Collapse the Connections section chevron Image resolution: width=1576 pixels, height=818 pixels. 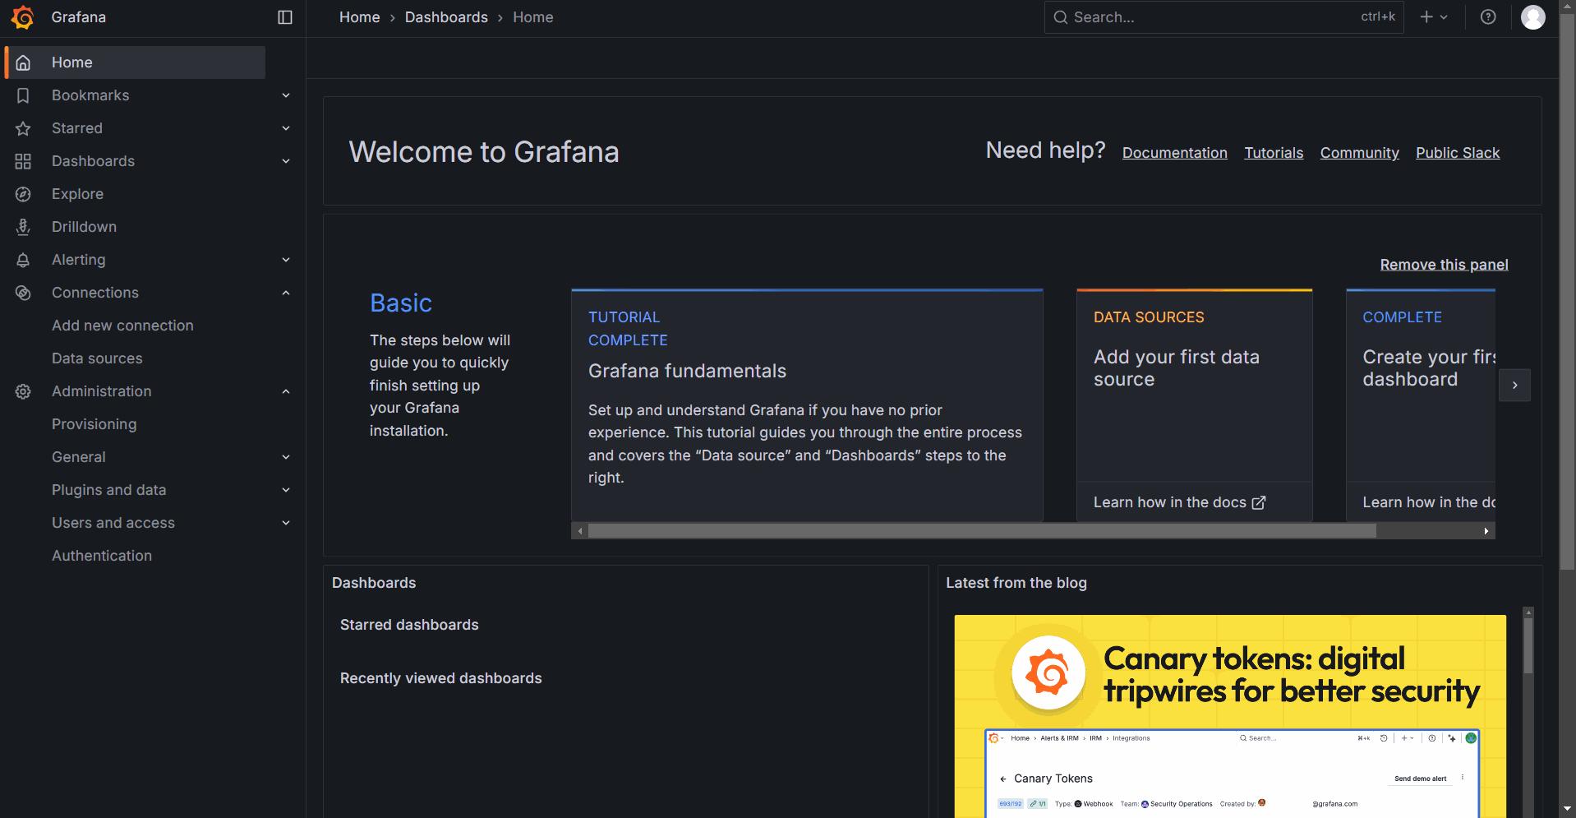coord(286,293)
